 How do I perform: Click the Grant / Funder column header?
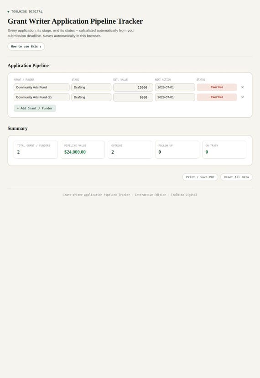coord(24,79)
